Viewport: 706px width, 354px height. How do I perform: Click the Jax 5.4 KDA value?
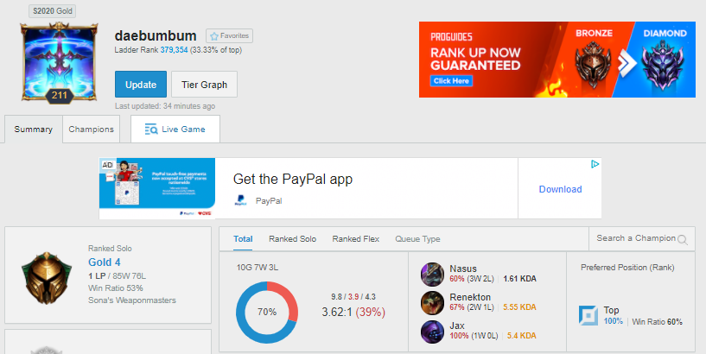click(x=521, y=336)
